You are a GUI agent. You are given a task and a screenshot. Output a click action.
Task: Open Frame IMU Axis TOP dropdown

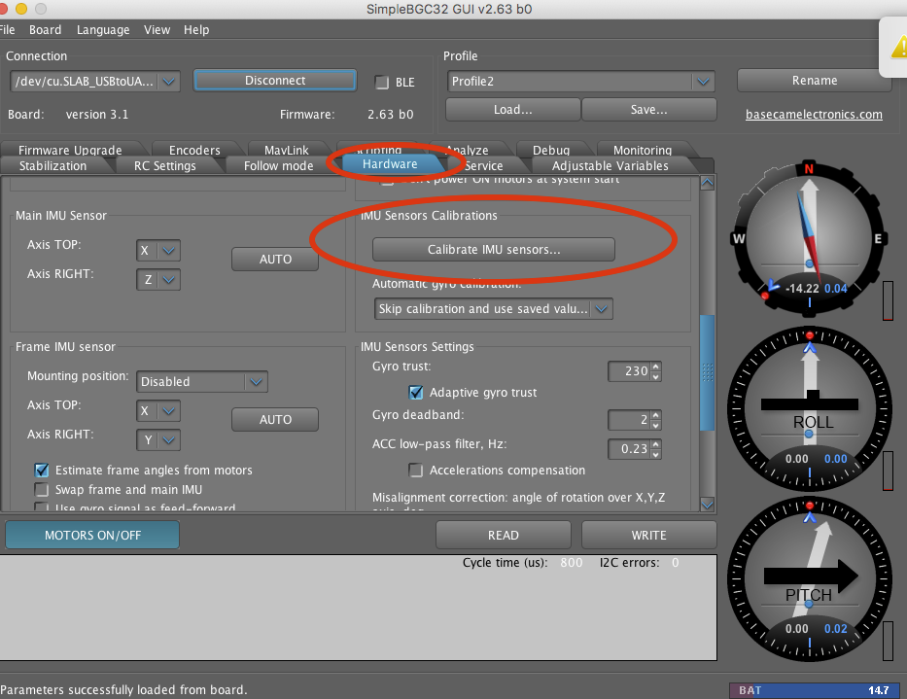pyautogui.click(x=158, y=411)
